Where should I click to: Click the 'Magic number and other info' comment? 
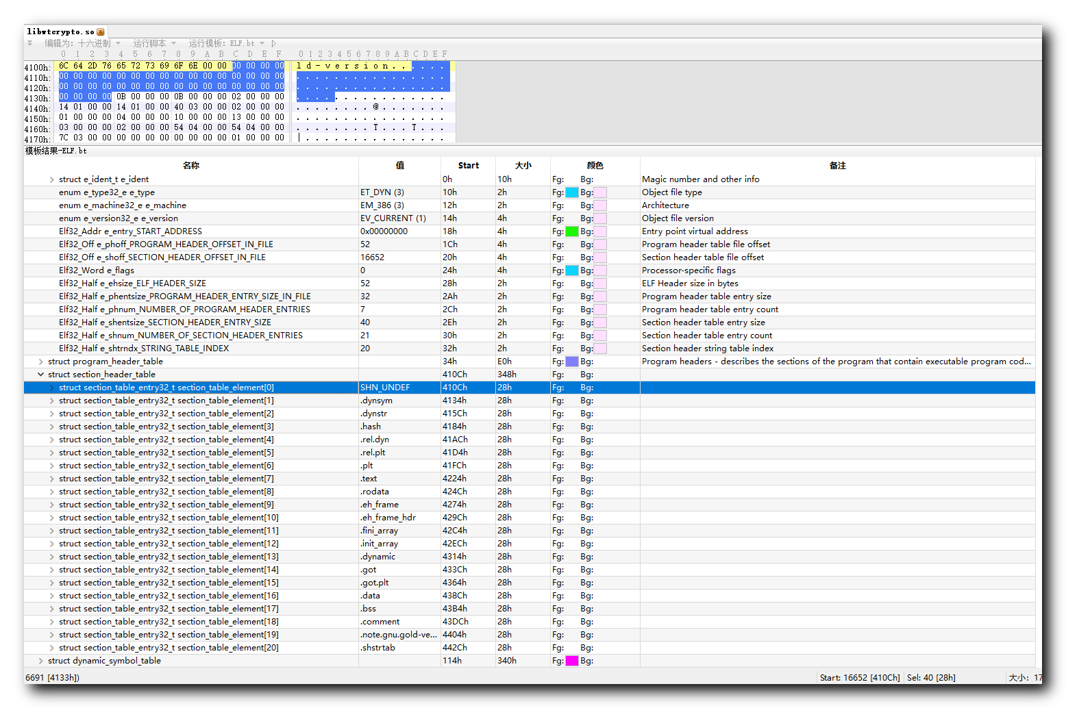point(701,179)
